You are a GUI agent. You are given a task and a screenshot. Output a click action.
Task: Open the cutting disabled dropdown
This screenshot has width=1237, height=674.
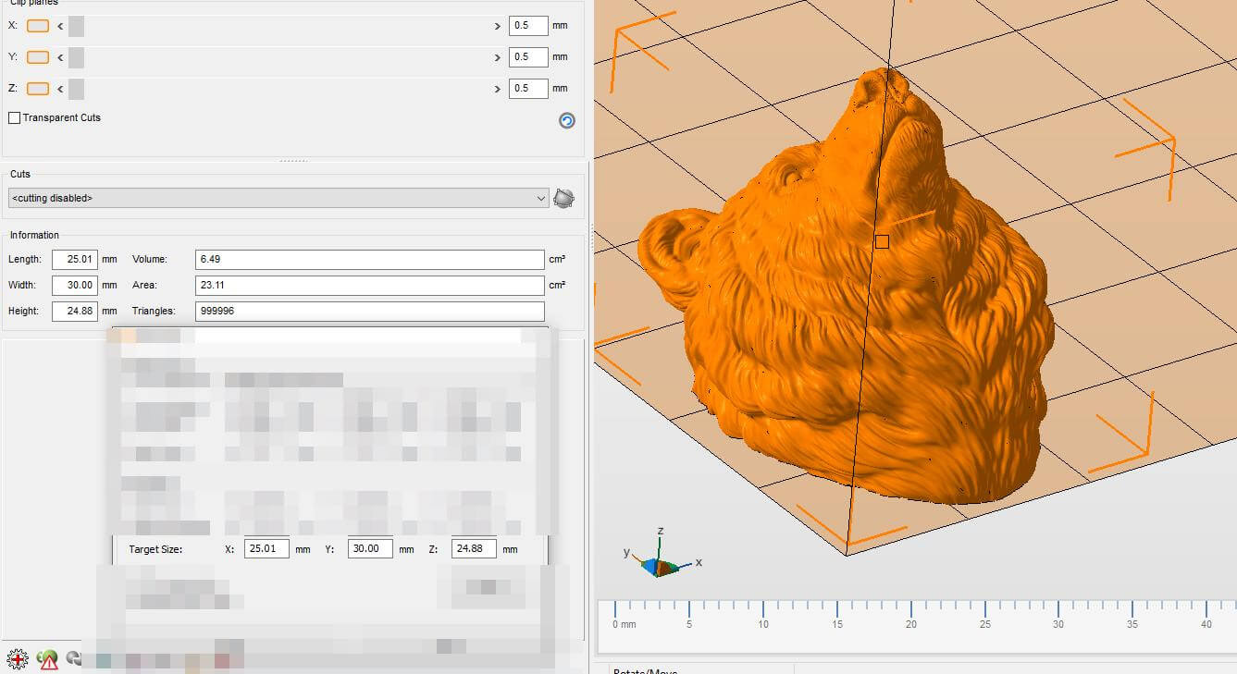click(278, 198)
